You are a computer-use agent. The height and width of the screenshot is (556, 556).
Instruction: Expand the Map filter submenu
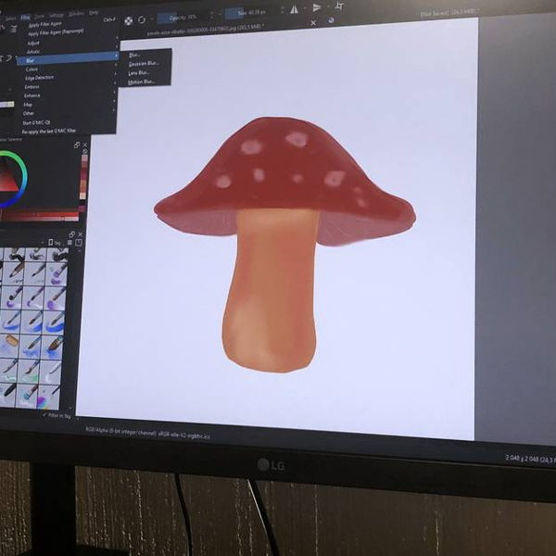coord(28,105)
